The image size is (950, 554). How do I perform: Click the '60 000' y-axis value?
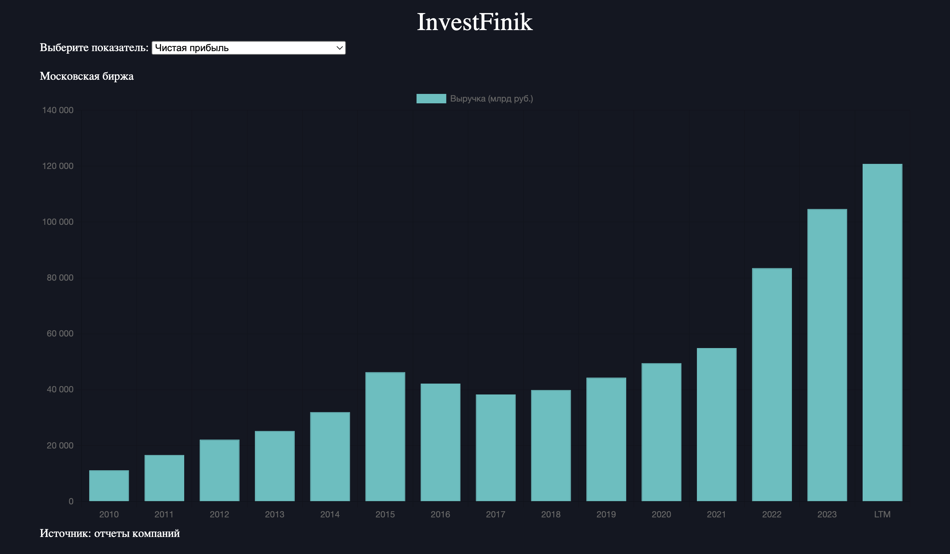tap(60, 334)
